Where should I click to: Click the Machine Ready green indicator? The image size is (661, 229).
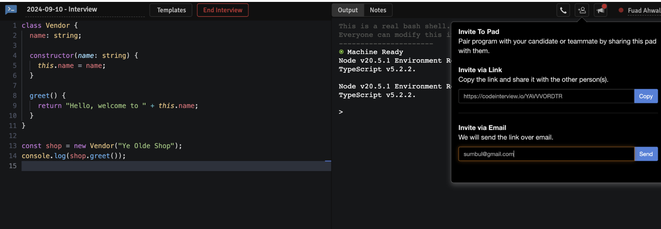pyautogui.click(x=341, y=52)
